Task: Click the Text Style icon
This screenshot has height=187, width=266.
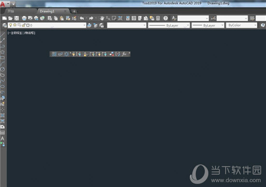Action: point(174,18)
